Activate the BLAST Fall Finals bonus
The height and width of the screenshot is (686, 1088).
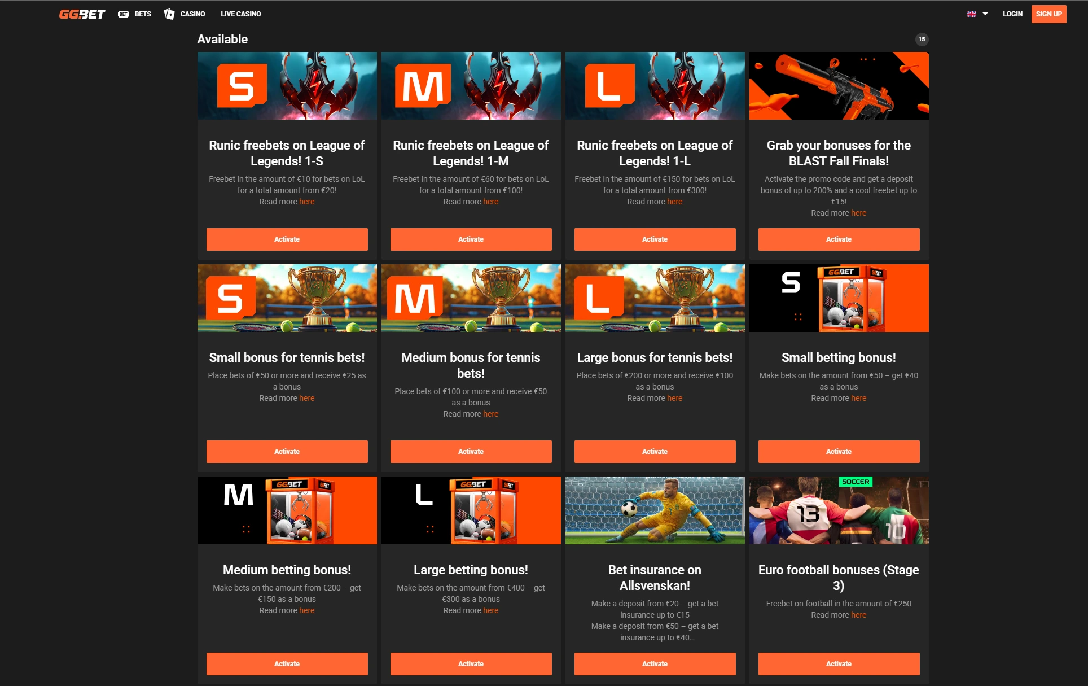(x=839, y=239)
